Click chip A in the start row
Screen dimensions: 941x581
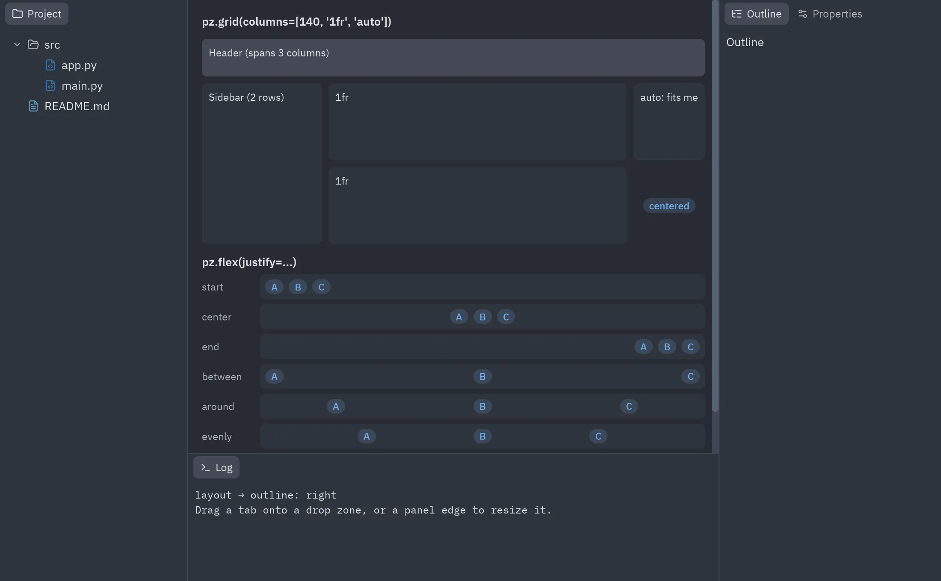pos(274,287)
